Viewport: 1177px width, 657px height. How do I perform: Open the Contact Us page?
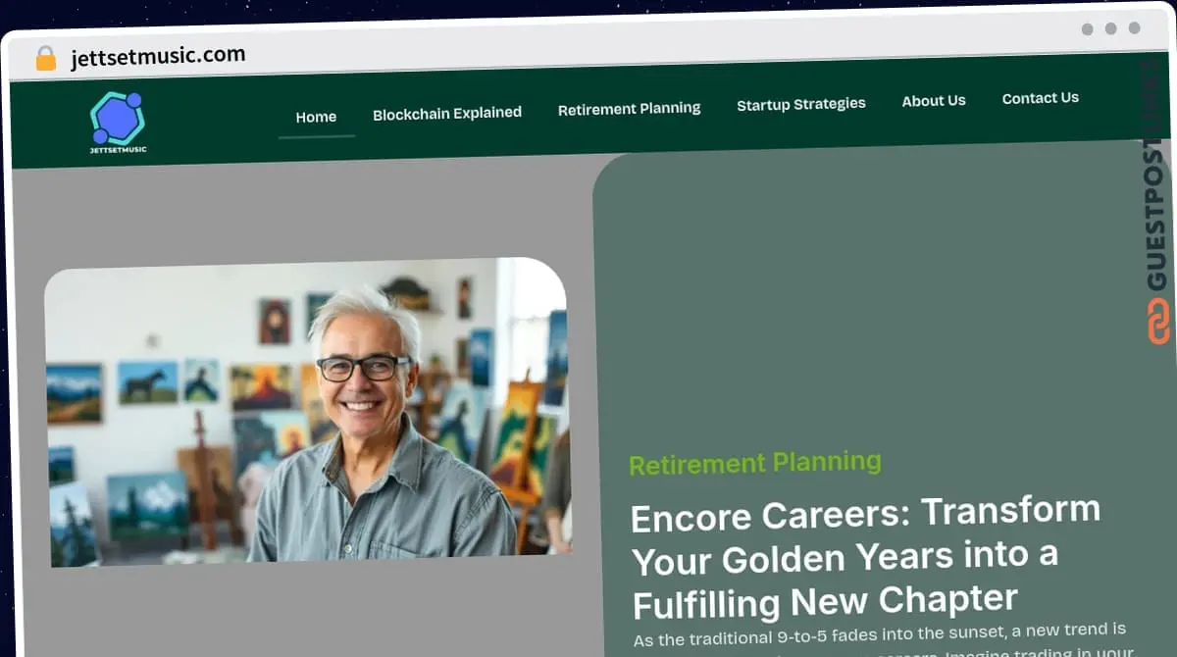[x=1040, y=98]
